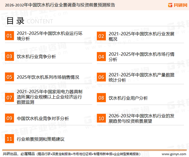This screenshot has width=189, height=157.
Task: Click the gray CONTENT heading text
Action: tap(40, 21)
